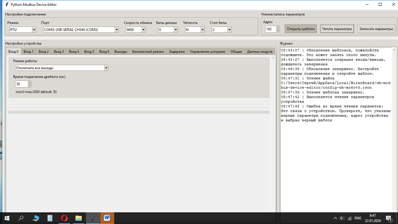The width and height of the screenshot is (398, 224).
Task: Click the Открыть шаблон button
Action: 300,29
